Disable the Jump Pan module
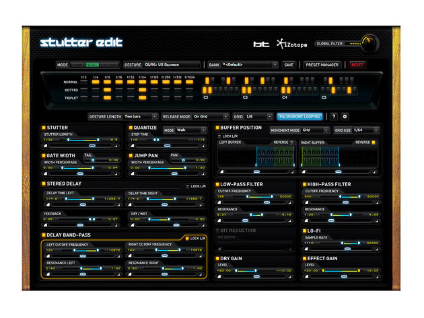424x318 pixels. (x=131, y=155)
